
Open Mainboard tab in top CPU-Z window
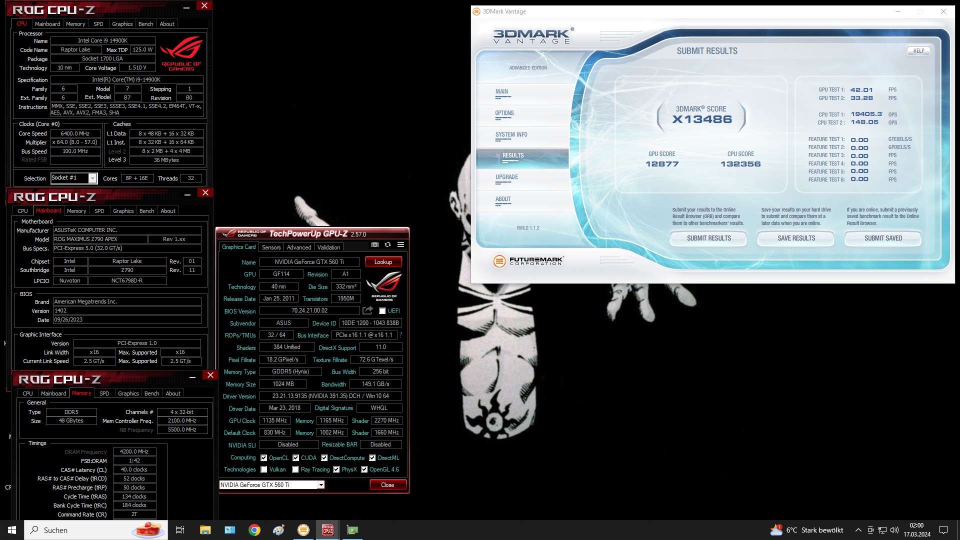(47, 24)
